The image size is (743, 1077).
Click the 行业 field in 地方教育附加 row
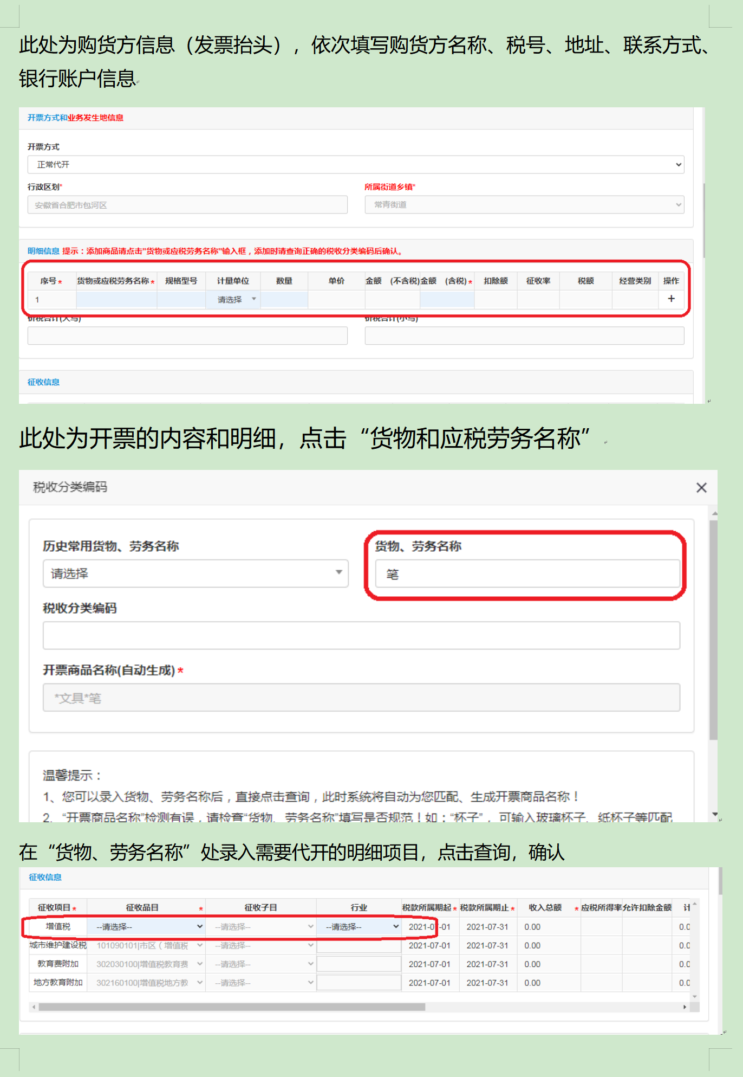point(359,983)
